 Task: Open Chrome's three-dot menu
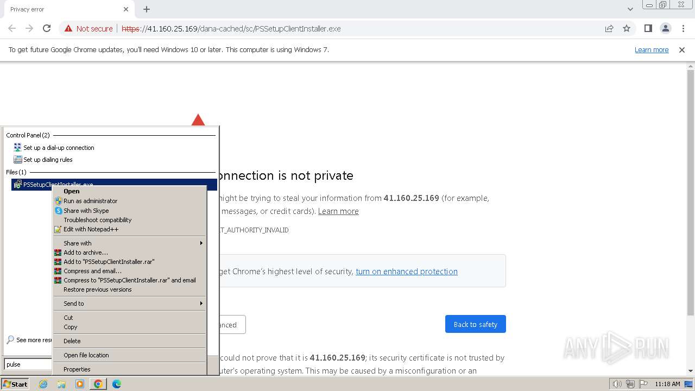(x=683, y=28)
